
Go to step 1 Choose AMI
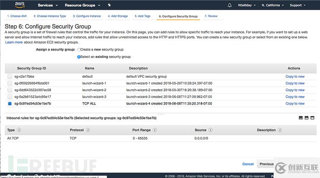point(17,16)
